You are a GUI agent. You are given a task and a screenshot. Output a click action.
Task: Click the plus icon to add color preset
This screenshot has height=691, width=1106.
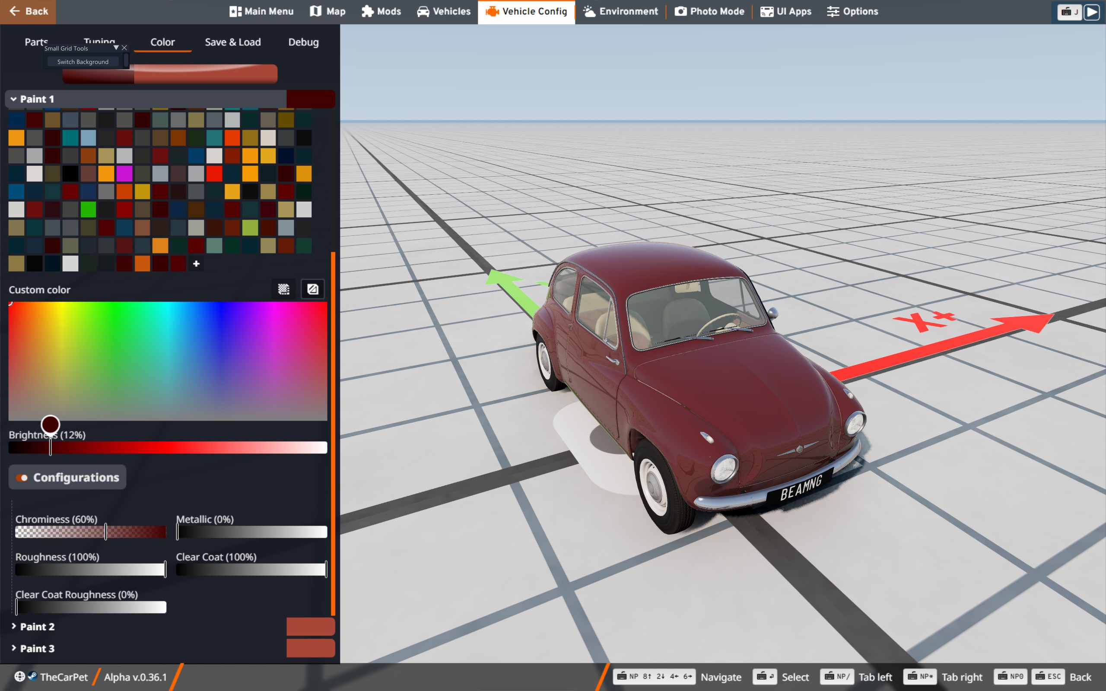(196, 264)
